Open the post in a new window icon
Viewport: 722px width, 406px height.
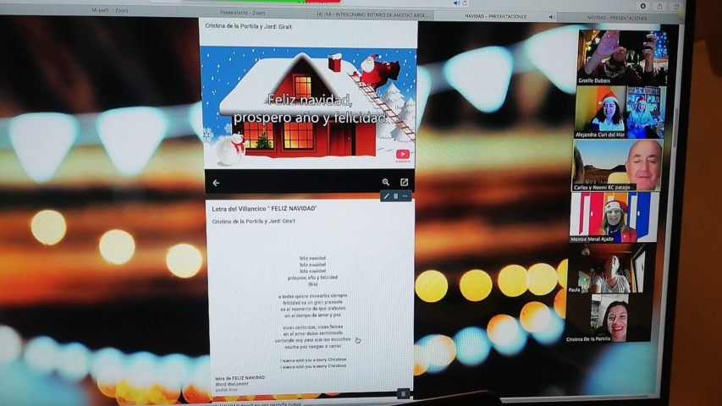[x=404, y=183]
